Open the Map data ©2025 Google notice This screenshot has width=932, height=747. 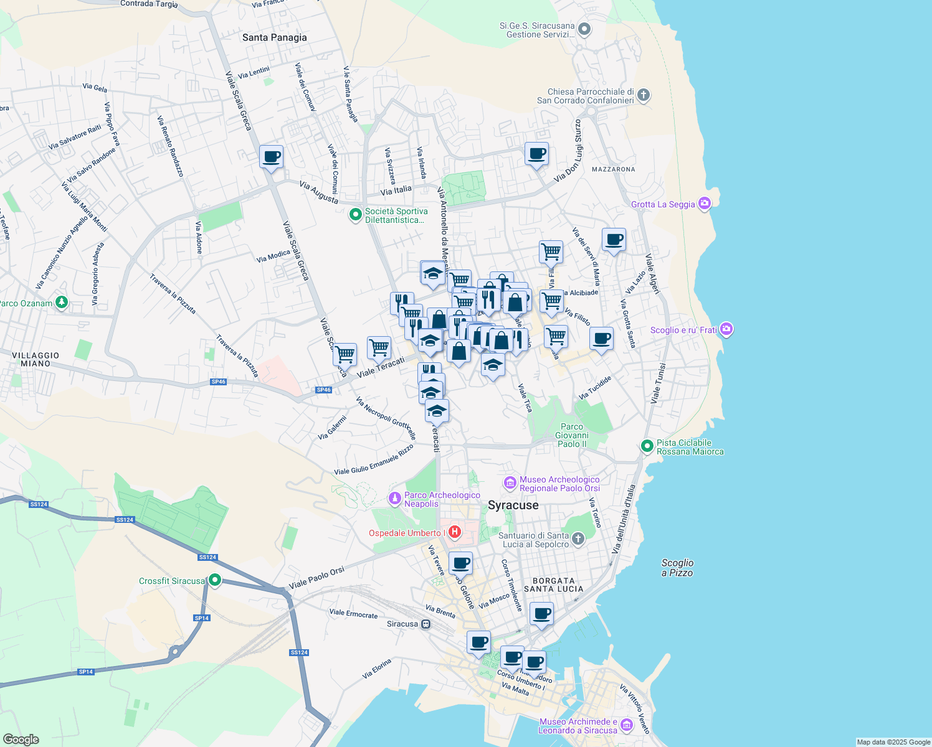pos(893,742)
